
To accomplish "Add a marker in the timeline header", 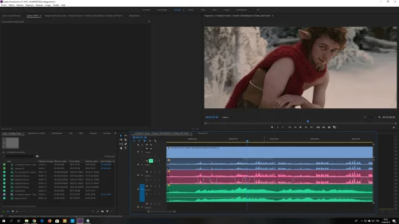I will pos(150,141).
